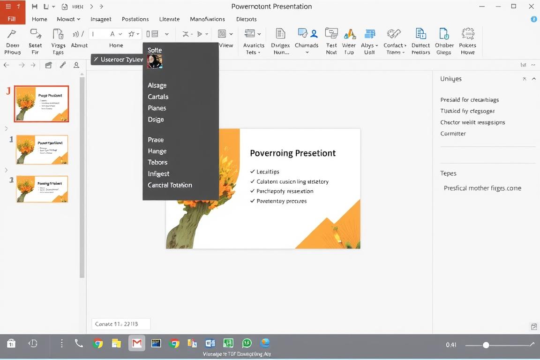Image resolution: width=540 pixels, height=360 pixels.
Task: Click the Test Next ribbon icon
Action: click(x=331, y=34)
